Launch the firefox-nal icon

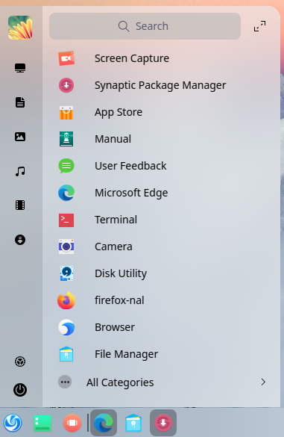tap(66, 300)
